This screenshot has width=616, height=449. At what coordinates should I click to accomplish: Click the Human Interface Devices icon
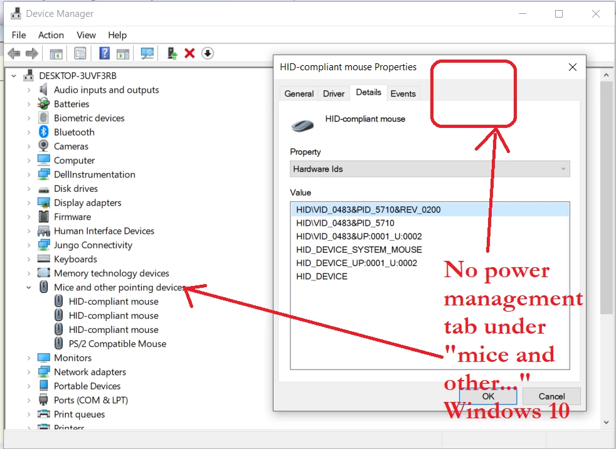[44, 231]
